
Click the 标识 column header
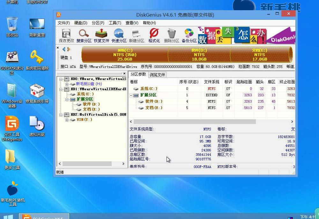point(228,82)
